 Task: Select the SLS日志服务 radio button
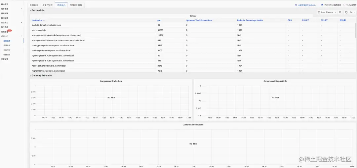point(344,5)
